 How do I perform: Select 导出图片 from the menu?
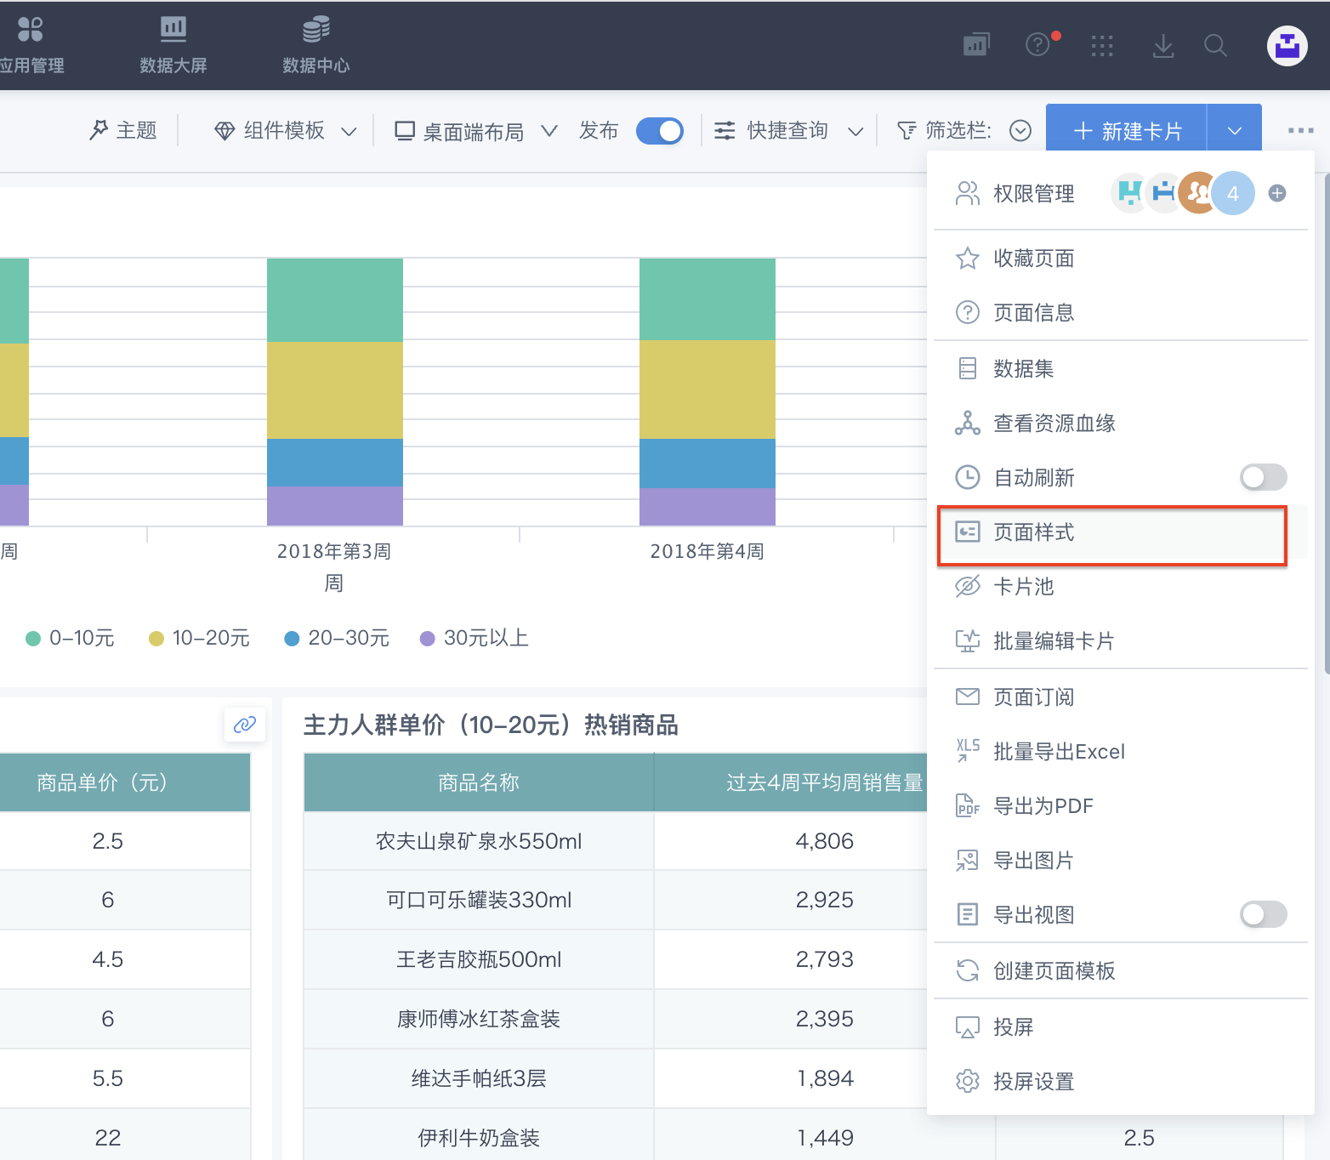tap(1121, 860)
